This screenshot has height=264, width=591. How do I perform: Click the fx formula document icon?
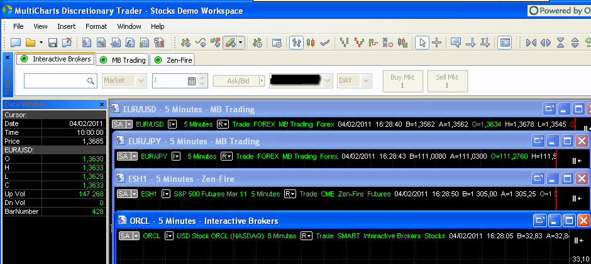pos(130,43)
